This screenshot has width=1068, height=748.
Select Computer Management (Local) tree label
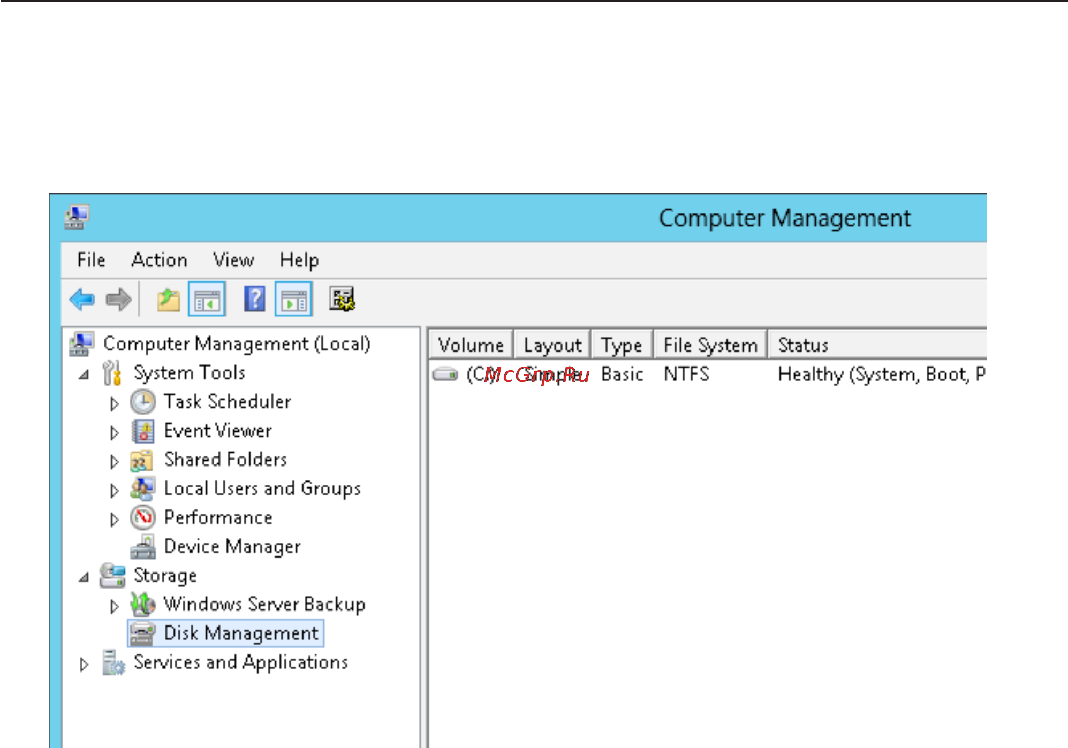click(237, 344)
